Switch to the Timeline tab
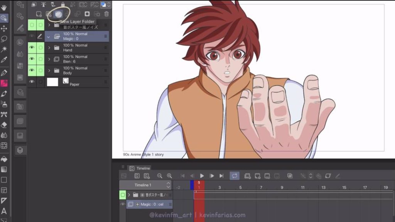395x222 pixels. pos(141,168)
